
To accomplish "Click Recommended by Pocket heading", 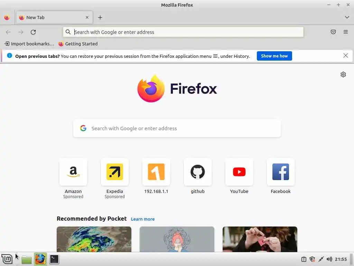I will coord(92,219).
